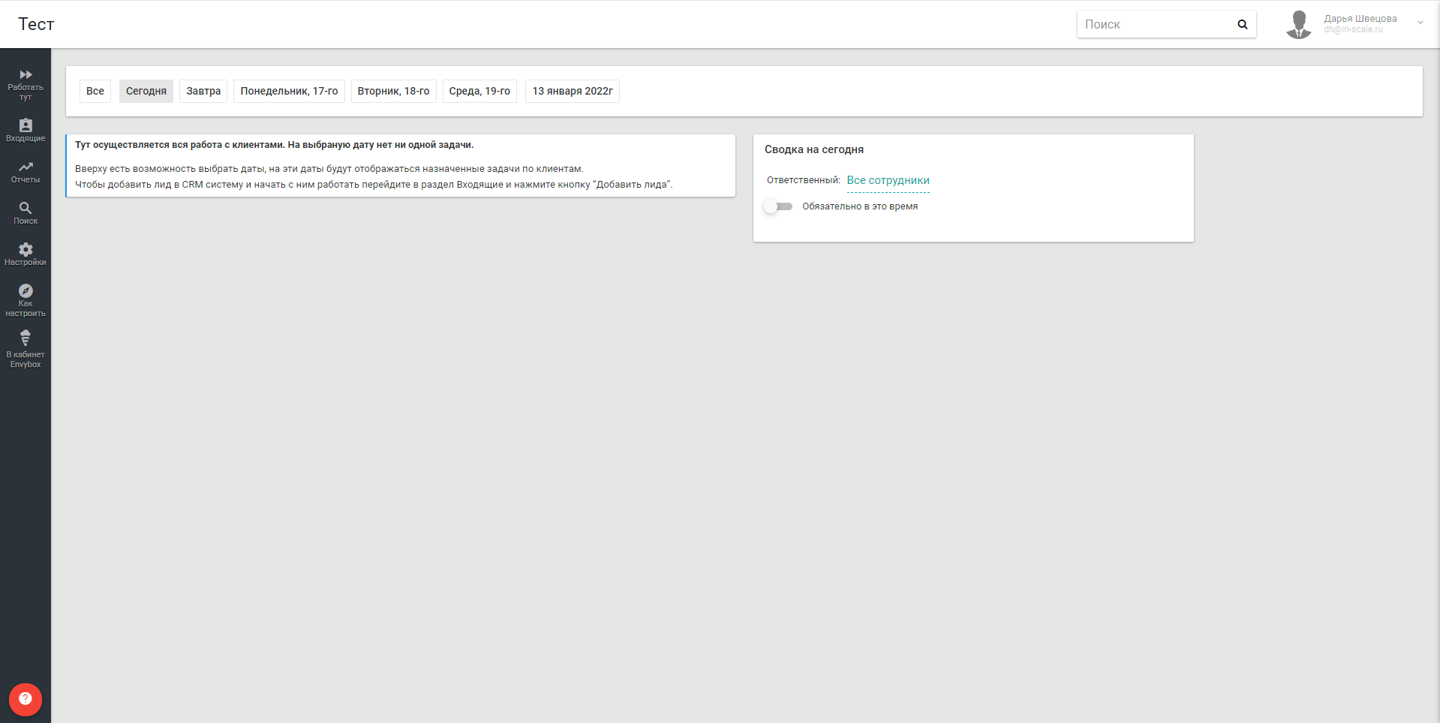Open the "13 января 2022г" date picker
Screen dimensions: 1440x723
tap(573, 91)
